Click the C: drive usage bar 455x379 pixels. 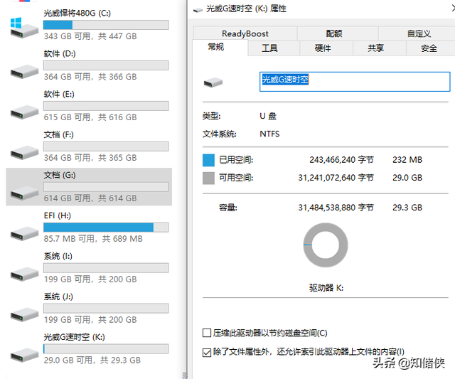coord(106,25)
